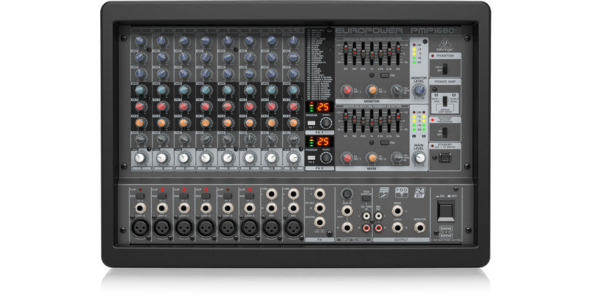
Task: Push the FX 1 program button
Action: pos(311,123)
